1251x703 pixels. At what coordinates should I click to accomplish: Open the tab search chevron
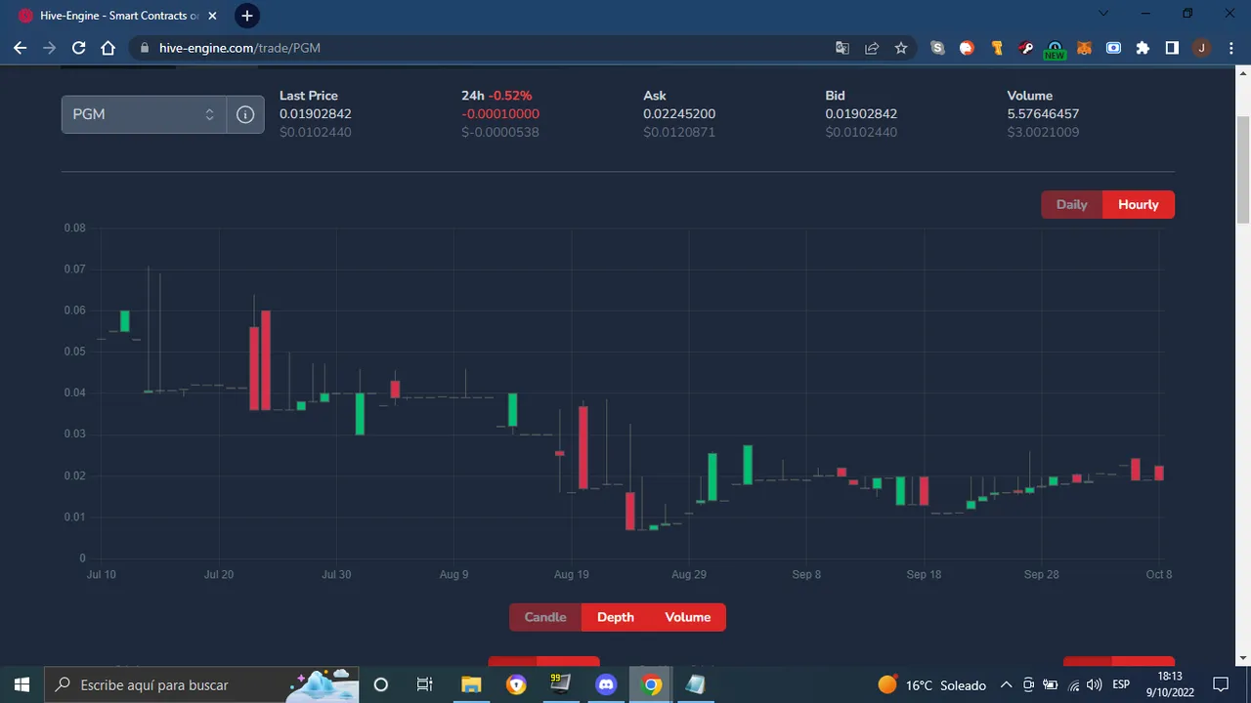point(1104,14)
